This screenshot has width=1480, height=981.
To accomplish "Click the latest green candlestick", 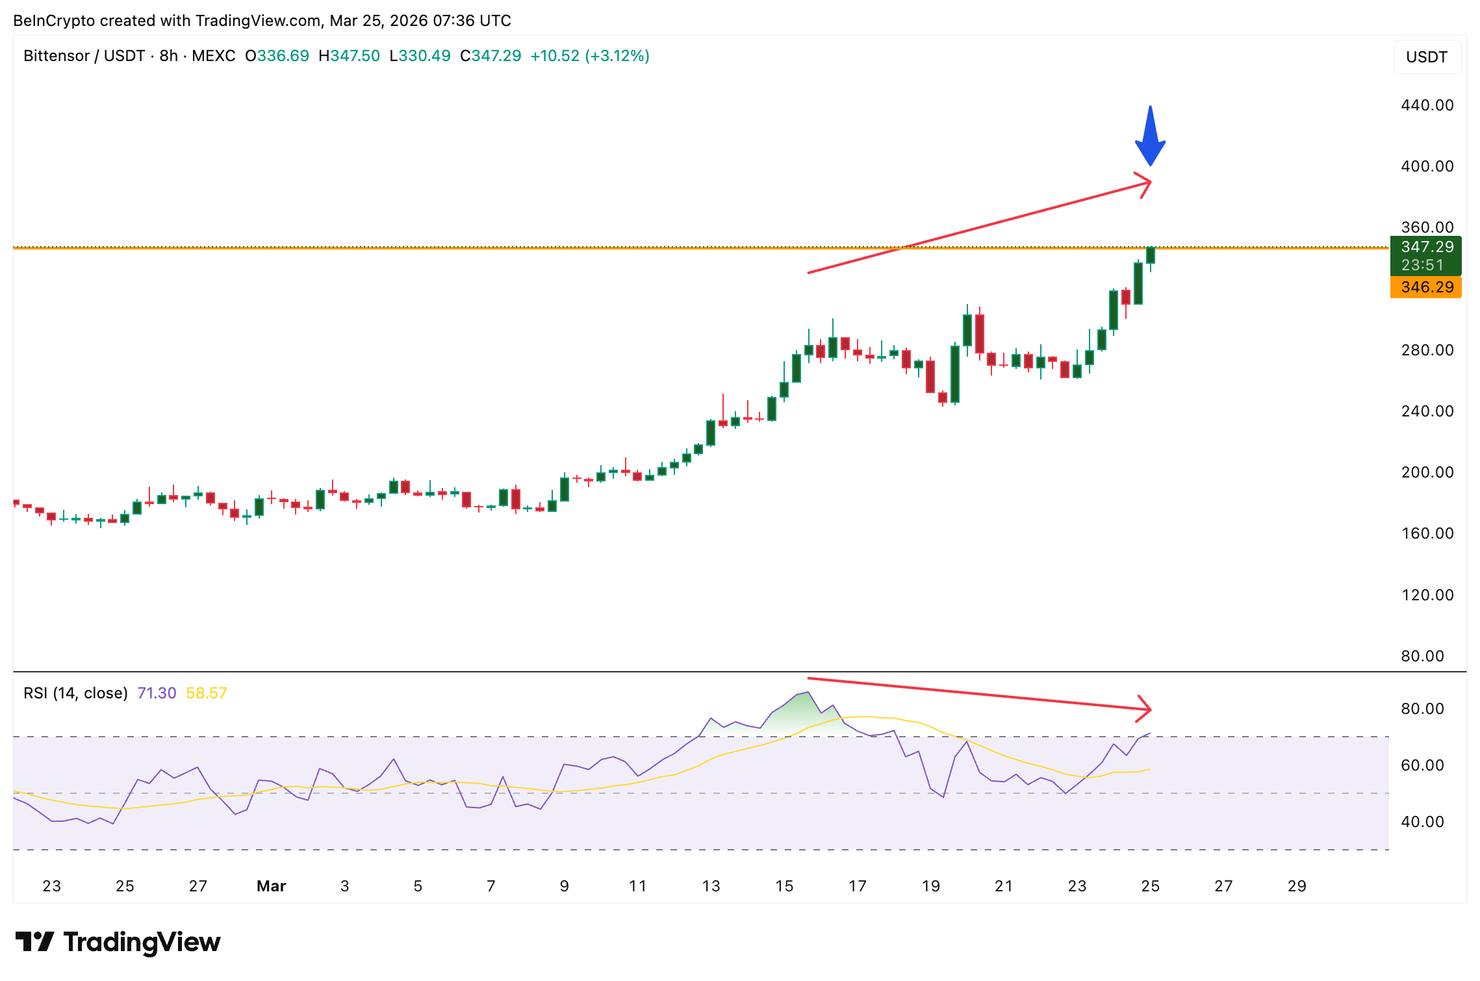I will (x=1151, y=255).
